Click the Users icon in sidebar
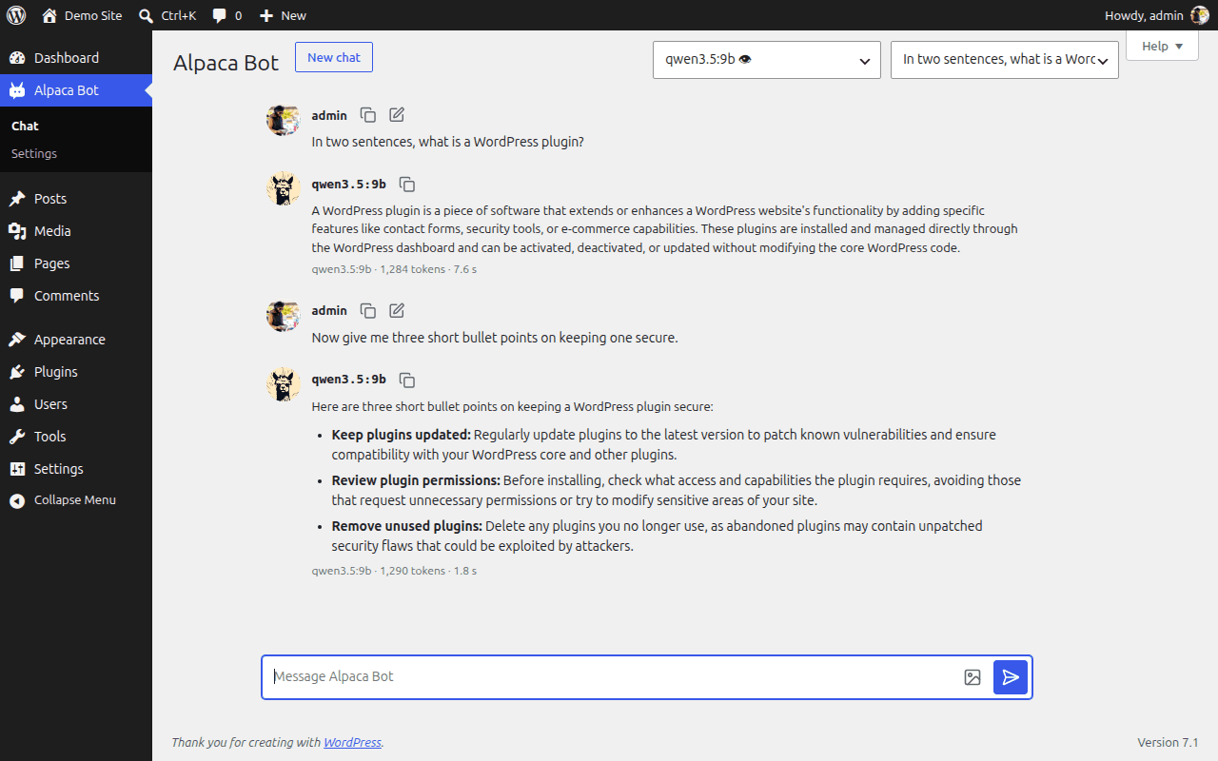Viewport: 1218px width, 761px height. tap(17, 404)
